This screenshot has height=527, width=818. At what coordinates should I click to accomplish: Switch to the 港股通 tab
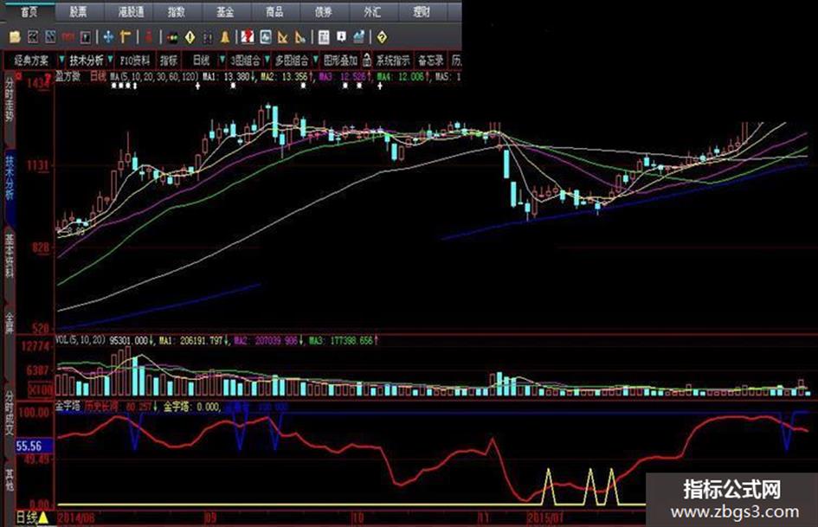[x=128, y=11]
